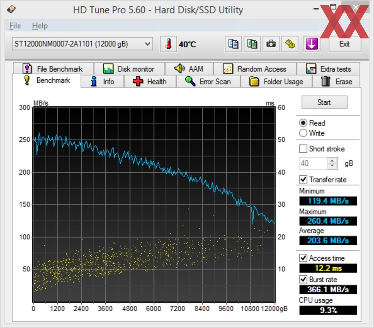The width and height of the screenshot is (374, 328).
Task: Open the AAM tab
Action: (x=189, y=69)
